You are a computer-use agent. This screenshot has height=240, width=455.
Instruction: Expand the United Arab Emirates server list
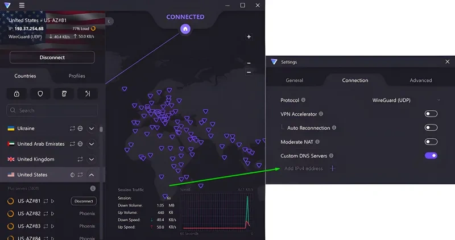[92, 144]
